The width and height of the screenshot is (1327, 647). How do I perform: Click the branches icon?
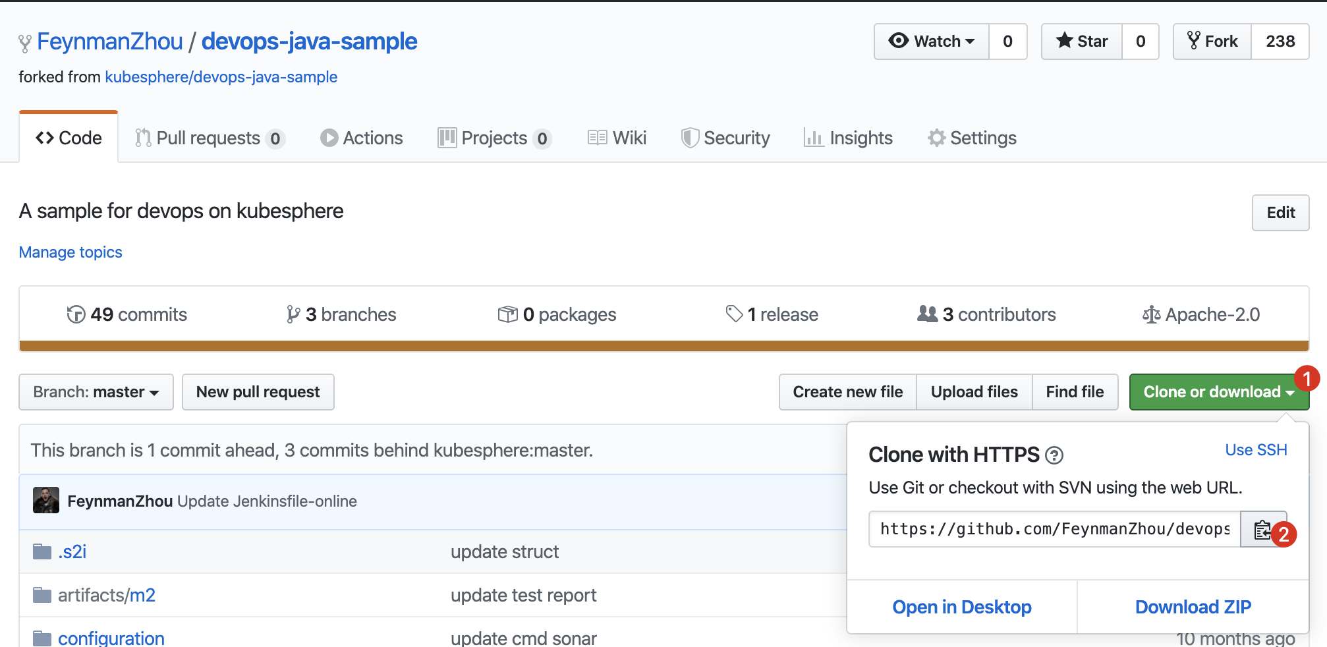293,314
